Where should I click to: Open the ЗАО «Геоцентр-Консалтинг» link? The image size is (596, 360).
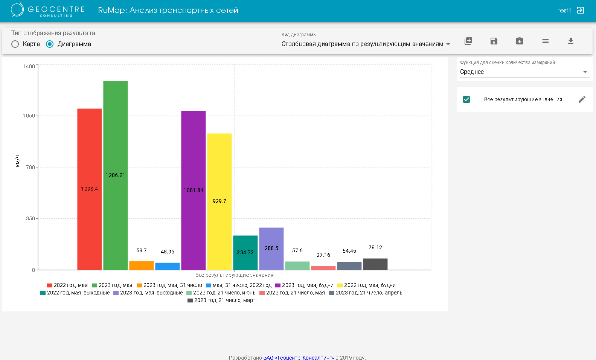pos(299,357)
